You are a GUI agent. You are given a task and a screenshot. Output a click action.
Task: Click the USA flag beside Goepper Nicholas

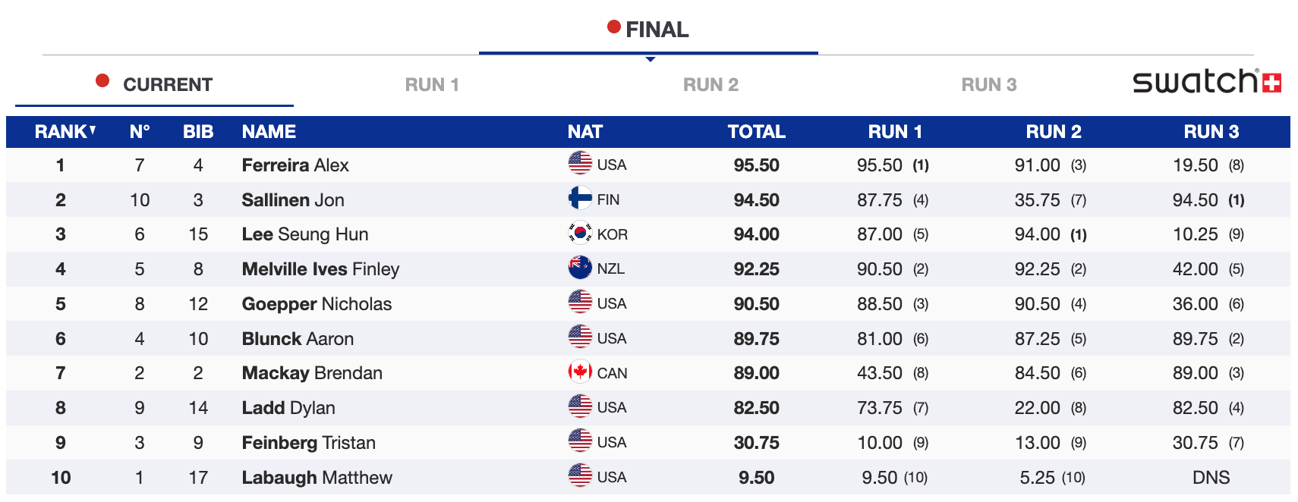(x=580, y=302)
